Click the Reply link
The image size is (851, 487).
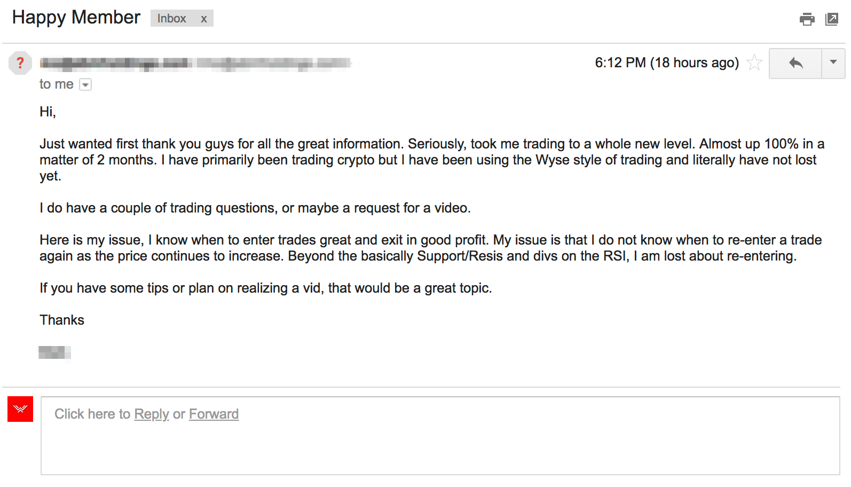tap(152, 413)
